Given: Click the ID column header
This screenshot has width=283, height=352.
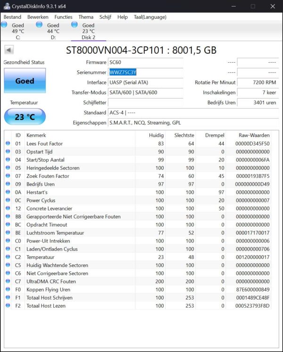Looking at the screenshot, I should tap(18, 135).
